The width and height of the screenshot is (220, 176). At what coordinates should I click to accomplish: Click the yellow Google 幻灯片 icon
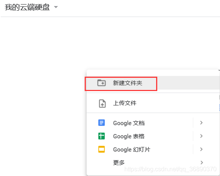(101, 149)
